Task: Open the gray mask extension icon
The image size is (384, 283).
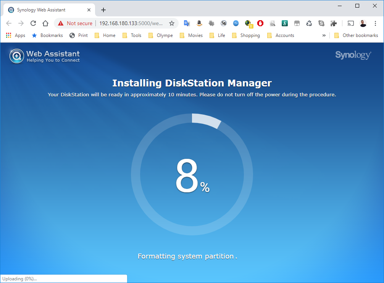Action: coord(297,23)
